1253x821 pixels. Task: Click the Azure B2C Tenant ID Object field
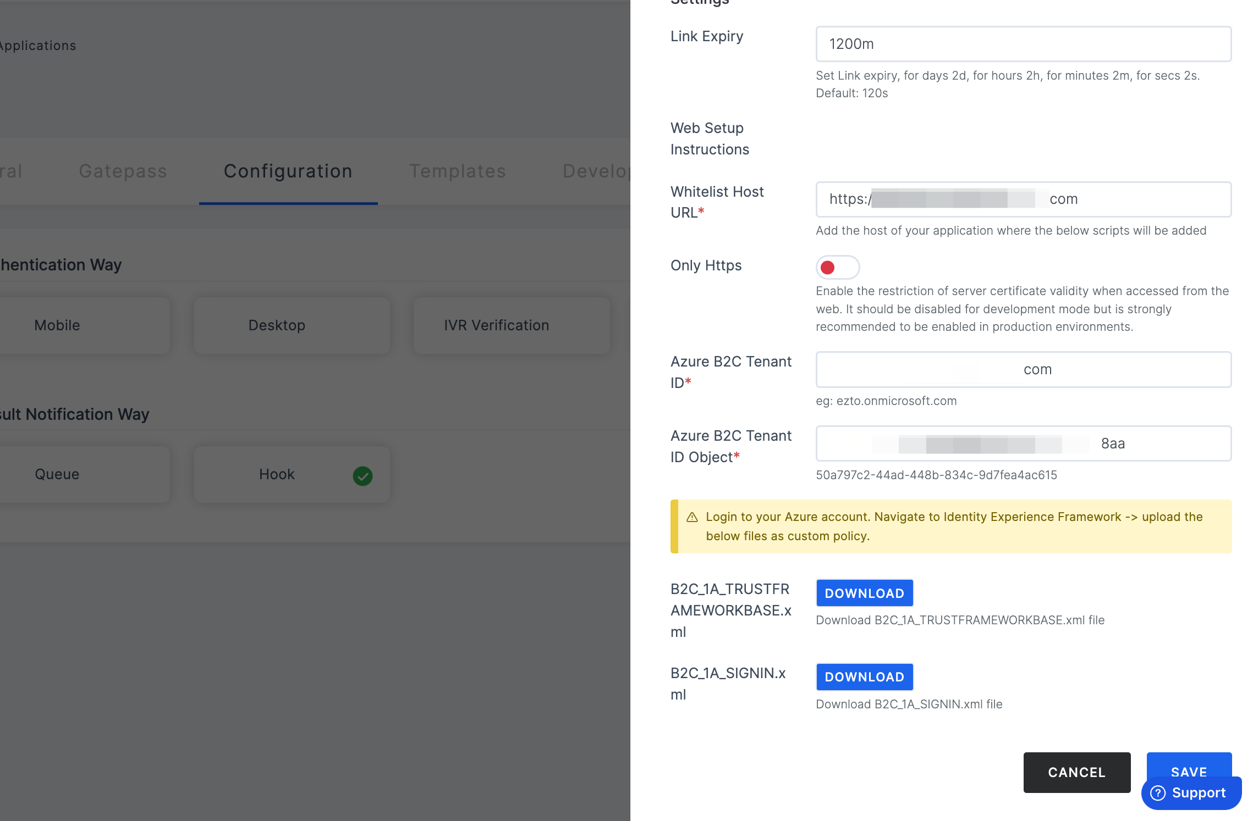(x=1024, y=443)
